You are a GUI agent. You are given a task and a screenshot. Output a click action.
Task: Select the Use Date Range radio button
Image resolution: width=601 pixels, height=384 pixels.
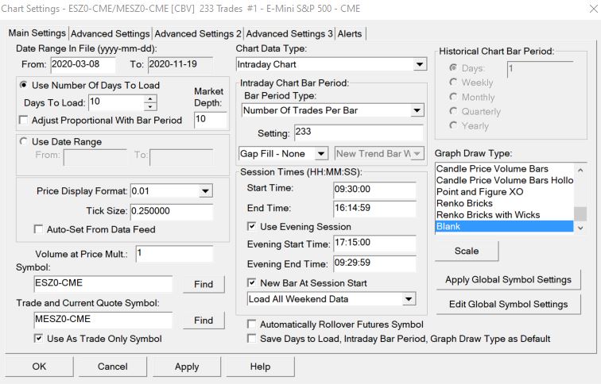(x=23, y=141)
